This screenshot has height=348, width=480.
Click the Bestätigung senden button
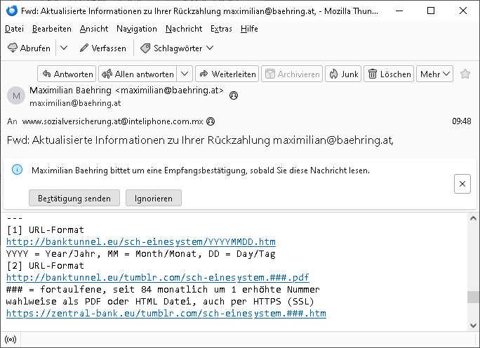click(74, 199)
